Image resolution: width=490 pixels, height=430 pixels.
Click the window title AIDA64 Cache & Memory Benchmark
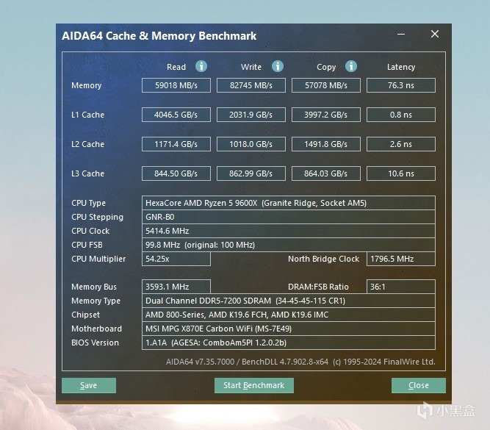point(159,36)
